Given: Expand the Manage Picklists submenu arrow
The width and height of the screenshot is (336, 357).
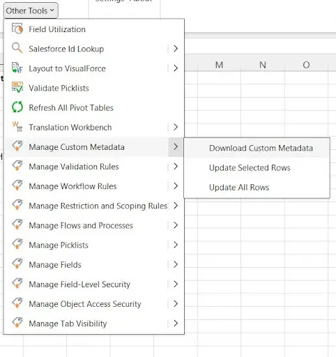Looking at the screenshot, I should (x=176, y=245).
